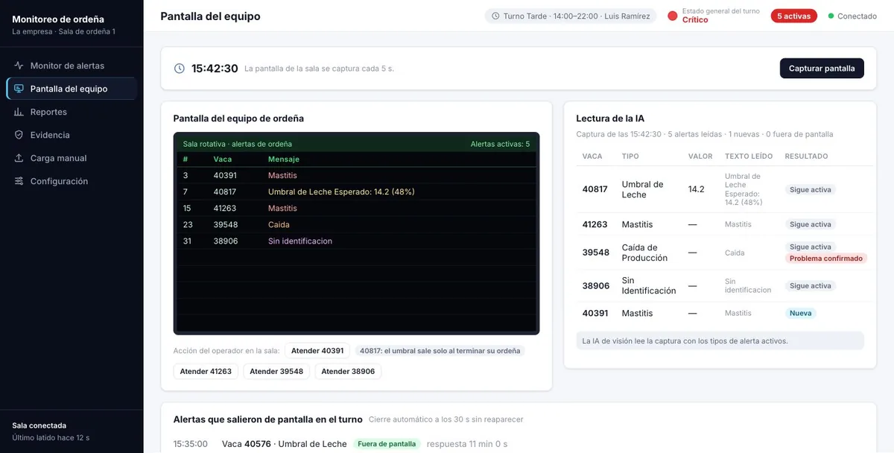894x453 pixels.
Task: Click the 15:42:30 capture time
Action: tap(215, 69)
